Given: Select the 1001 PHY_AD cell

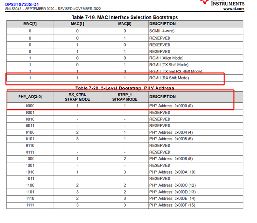Looking at the screenshot, I should click(30, 165).
